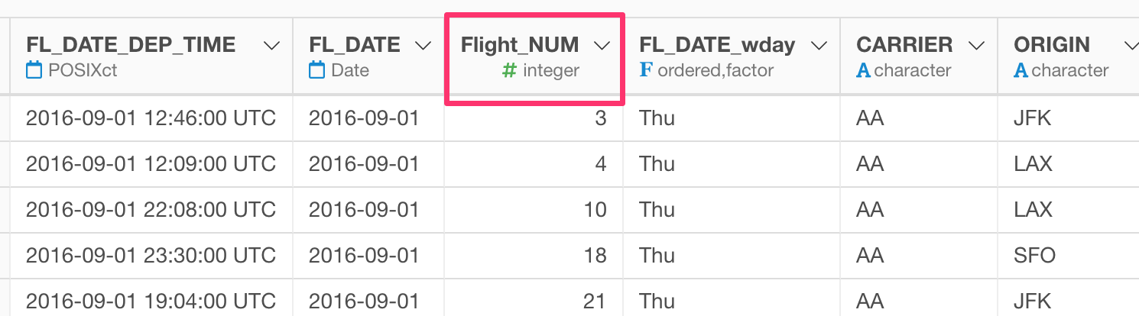This screenshot has width=1139, height=316.
Task: Click the cell with 2016-09-01 12:46:00 UTC
Action: coord(151,118)
